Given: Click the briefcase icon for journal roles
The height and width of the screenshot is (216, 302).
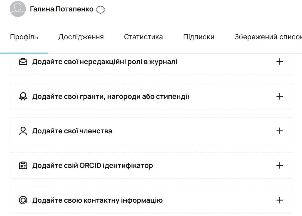Looking at the screenshot, I should 23,62.
